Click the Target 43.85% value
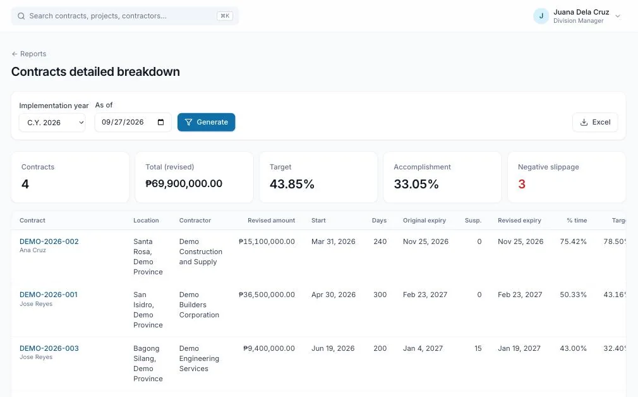 (292, 184)
